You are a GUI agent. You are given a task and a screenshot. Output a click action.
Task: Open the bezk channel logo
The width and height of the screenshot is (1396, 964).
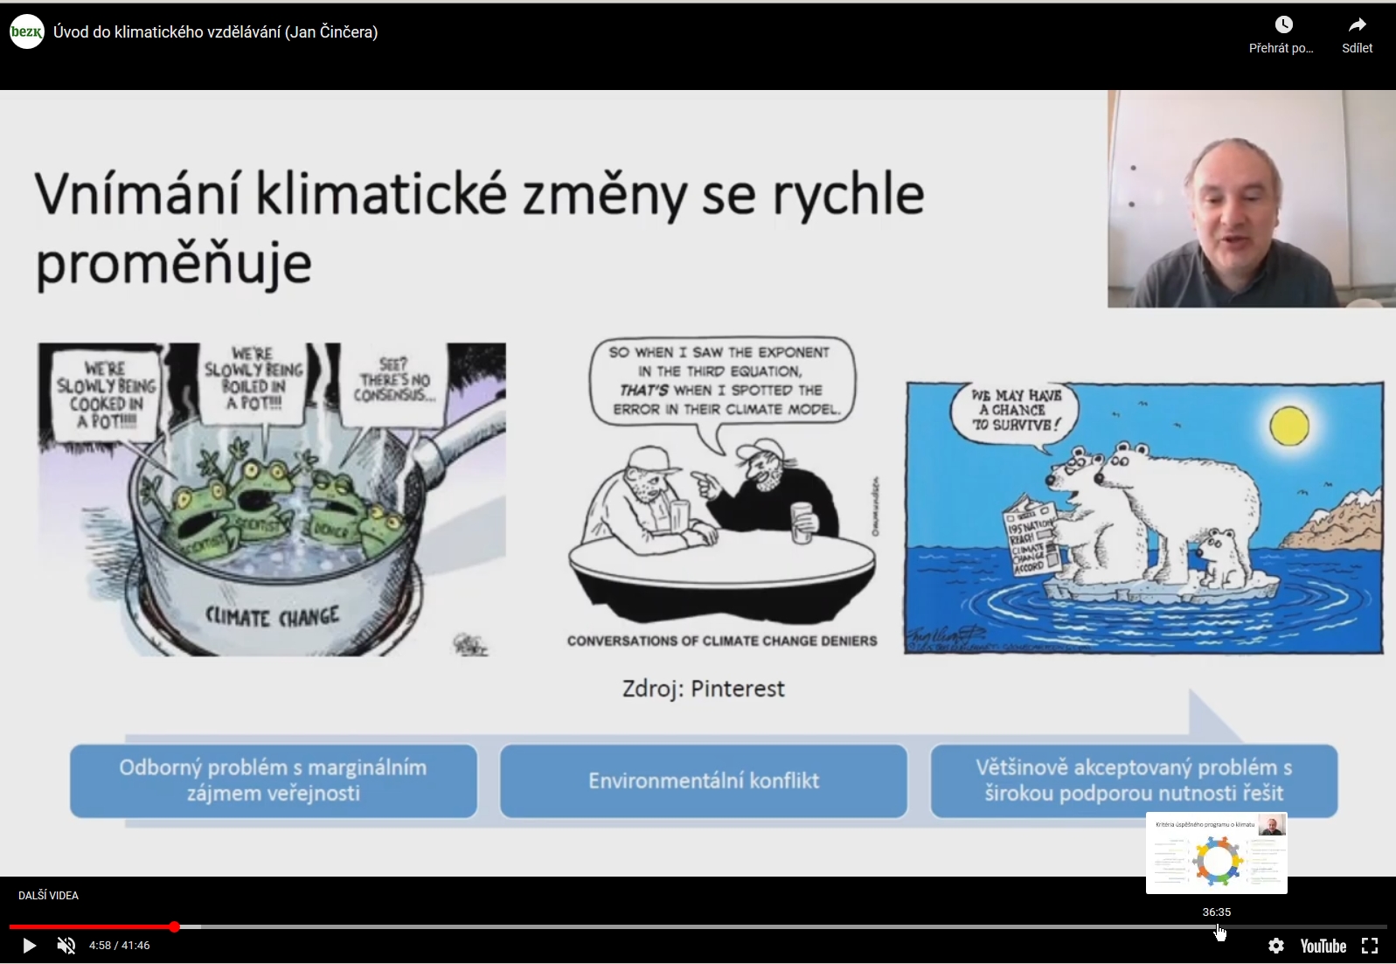coord(27,32)
